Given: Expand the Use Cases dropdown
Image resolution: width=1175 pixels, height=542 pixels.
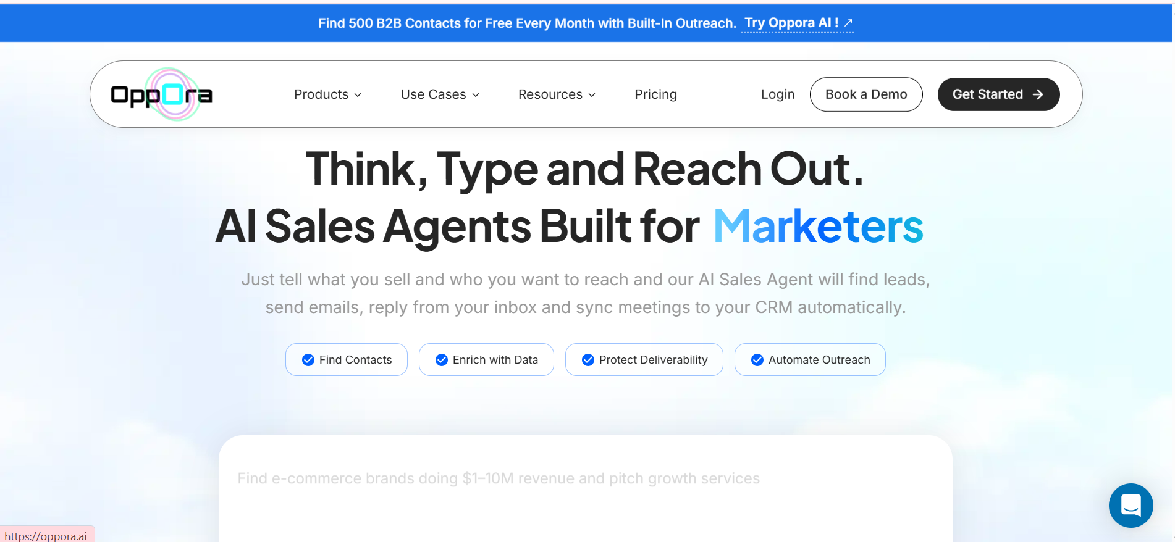Looking at the screenshot, I should click(x=439, y=94).
